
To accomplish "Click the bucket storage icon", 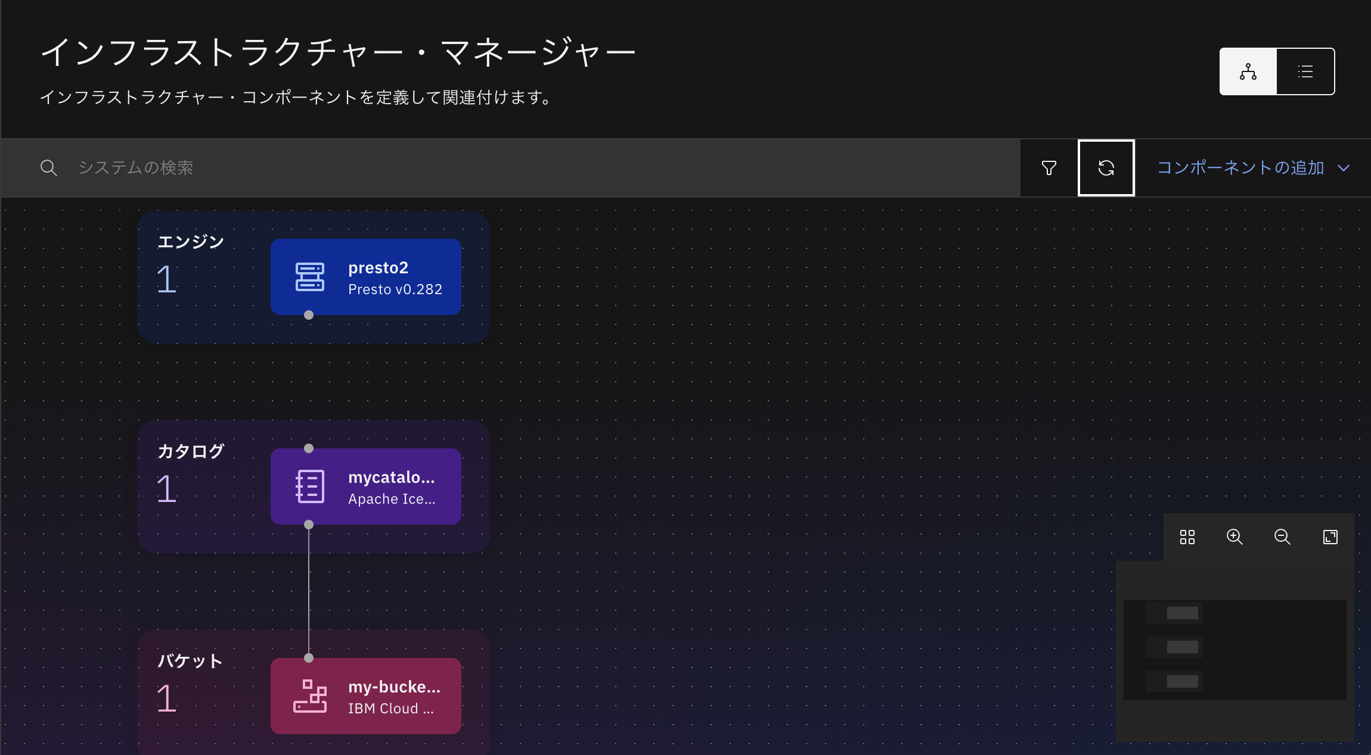I will pyautogui.click(x=310, y=696).
